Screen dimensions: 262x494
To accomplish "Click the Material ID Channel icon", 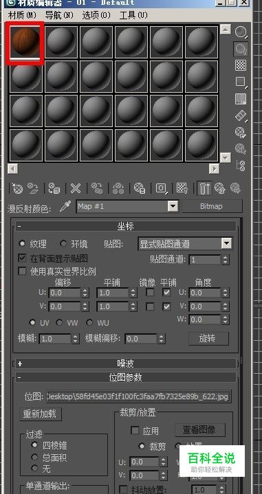I will (x=161, y=188).
